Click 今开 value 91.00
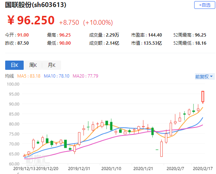 tap(23, 35)
